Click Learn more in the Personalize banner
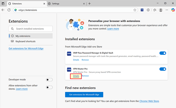The height and width of the screenshot is (108, 176). 113,29
